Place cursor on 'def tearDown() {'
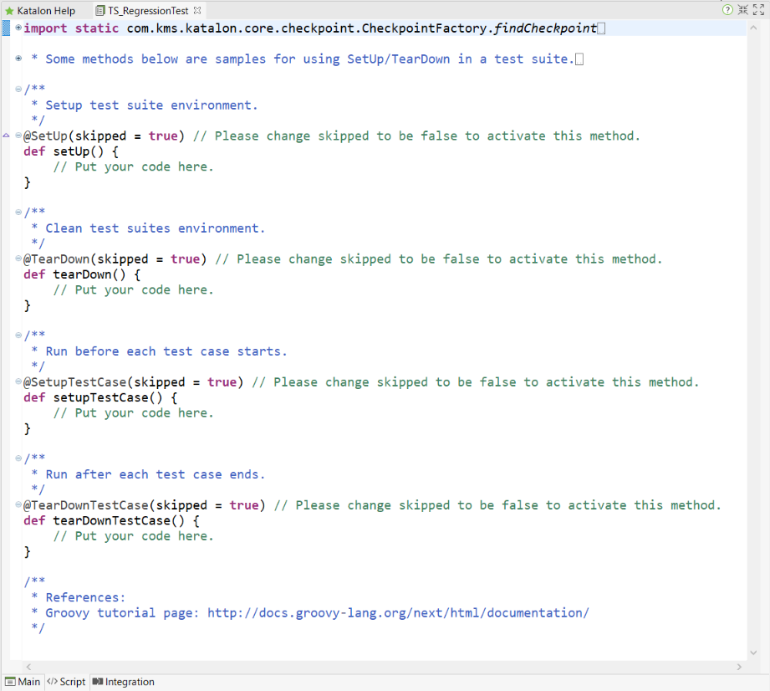Image resolution: width=770 pixels, height=691 pixels. click(x=82, y=274)
